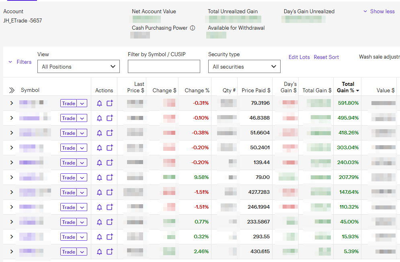Click the alert bell icon in the 591.80% gain row

(100, 104)
